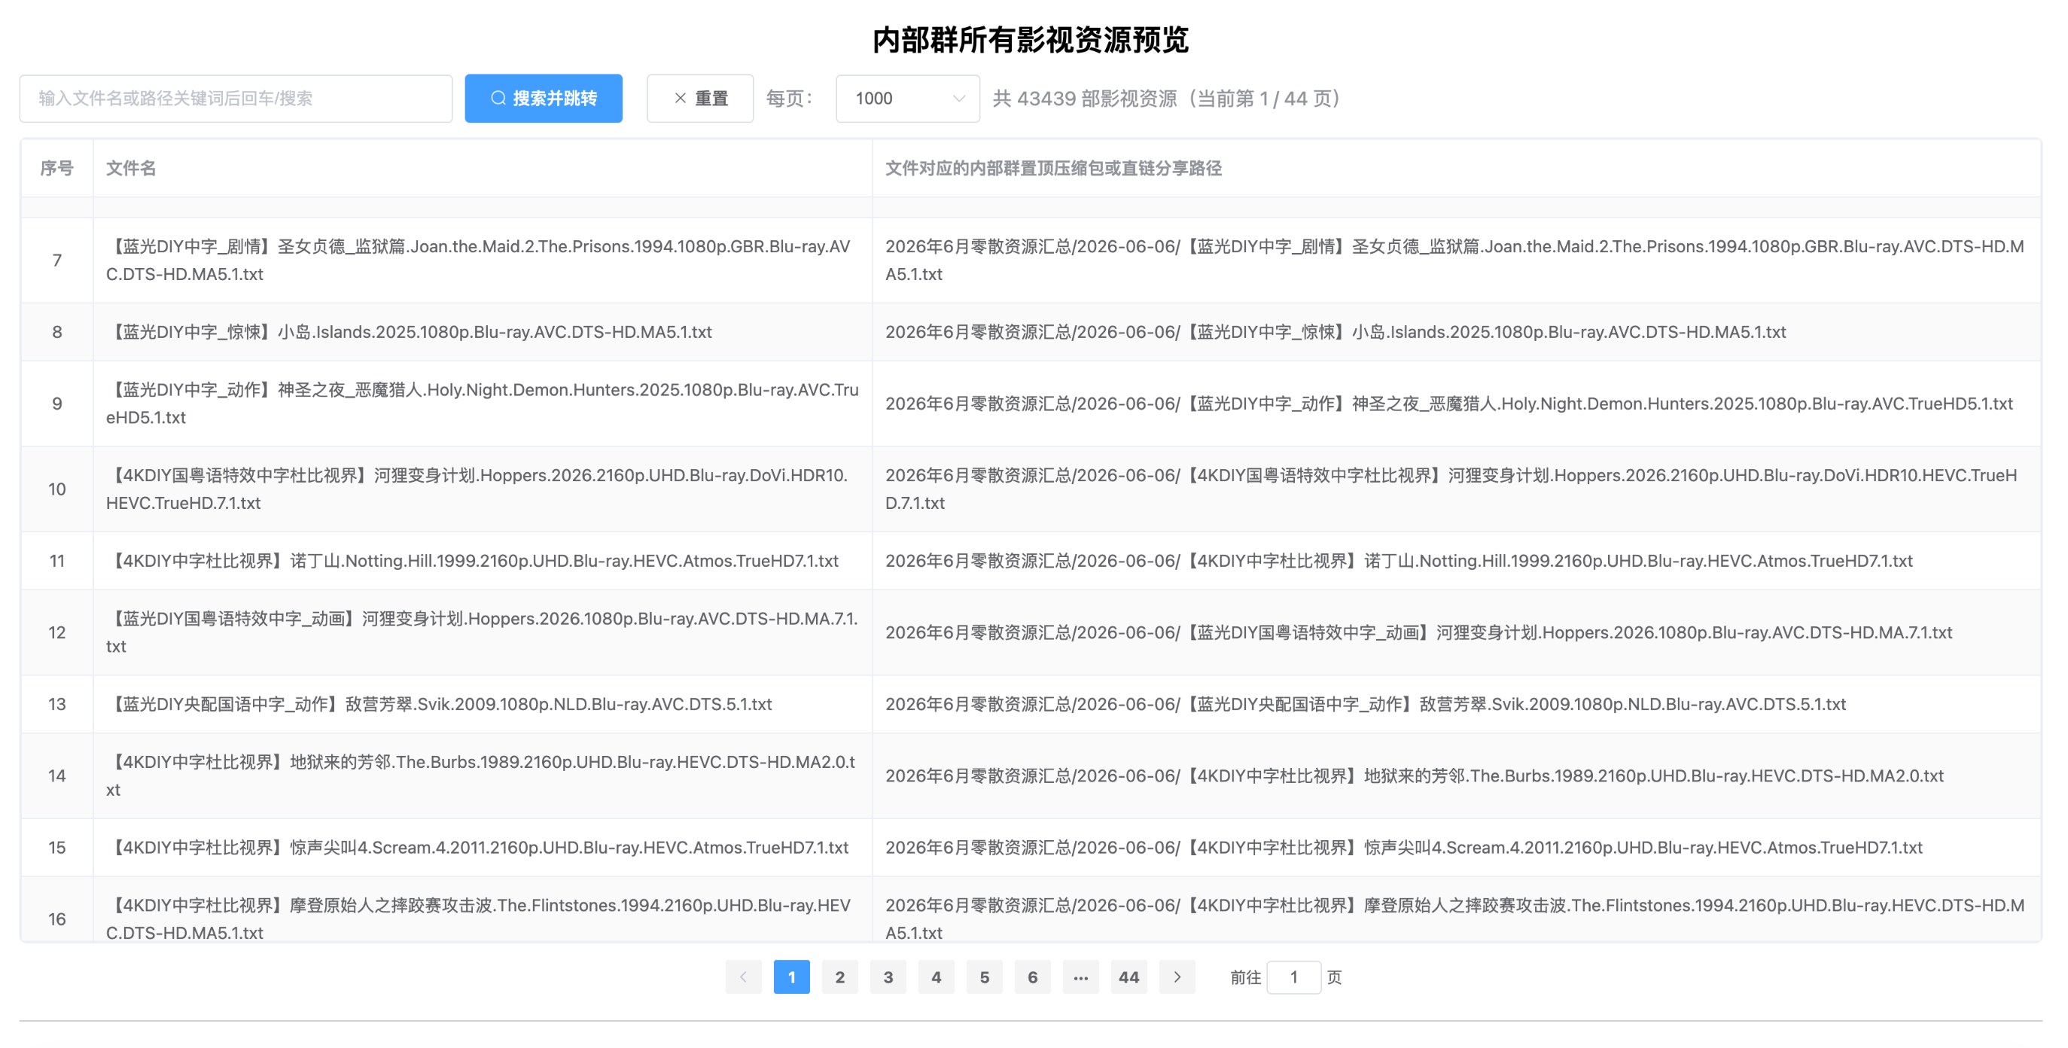The width and height of the screenshot is (2068, 1048).
Task: Click the reset button with X icon
Action: (x=700, y=98)
